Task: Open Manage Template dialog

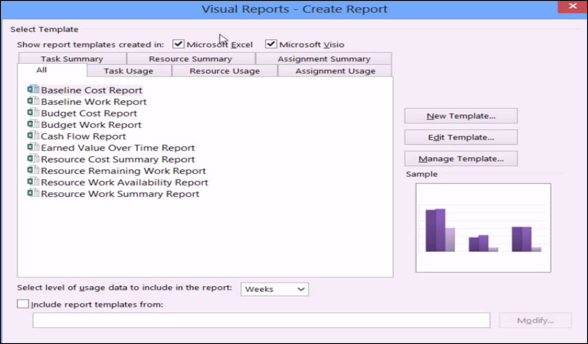Action: coord(461,159)
